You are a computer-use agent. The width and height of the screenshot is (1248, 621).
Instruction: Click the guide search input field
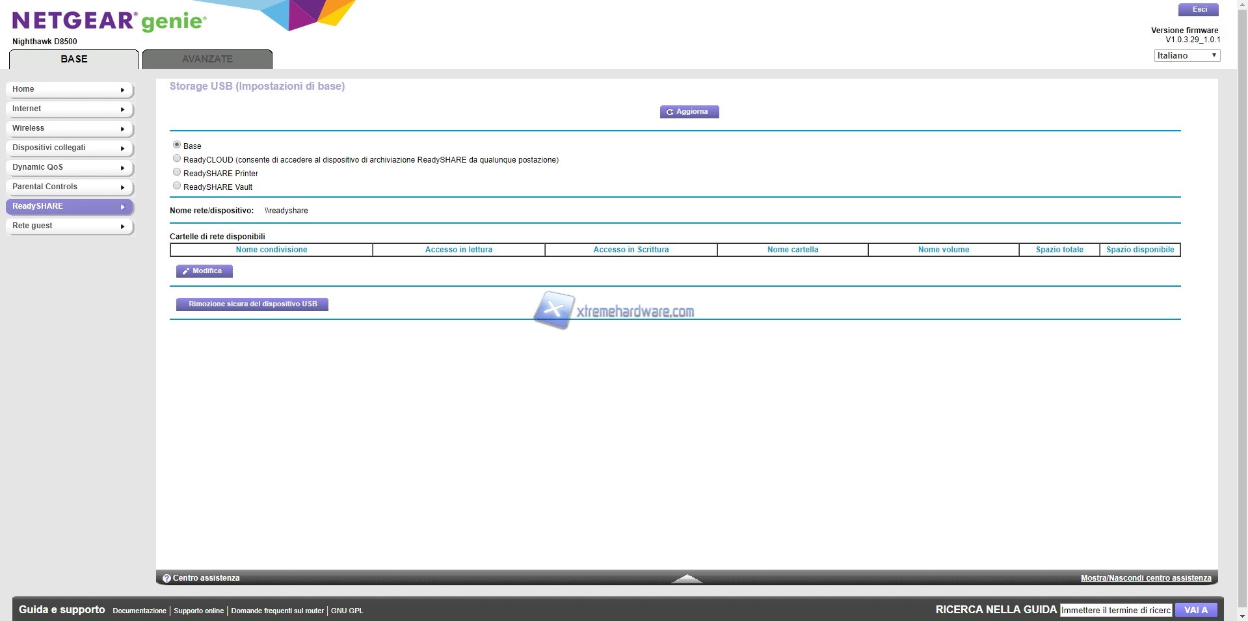tap(1116, 610)
